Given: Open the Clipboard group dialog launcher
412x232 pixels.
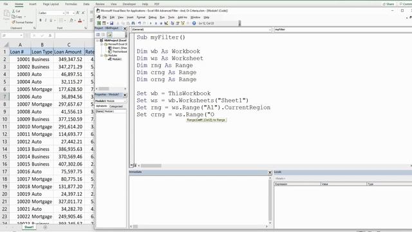Looking at the screenshot, I should pyautogui.click(x=34, y=28).
